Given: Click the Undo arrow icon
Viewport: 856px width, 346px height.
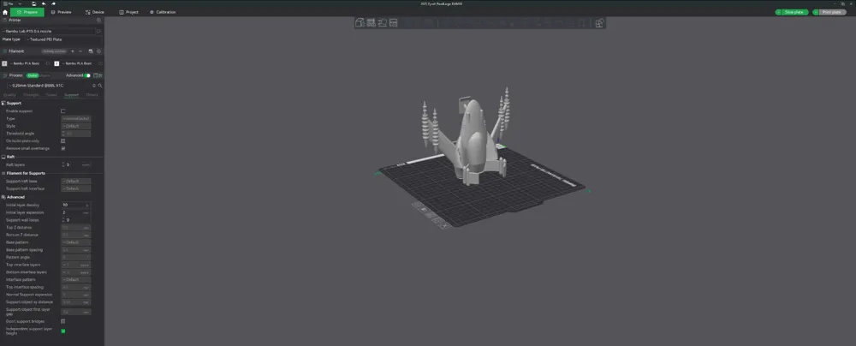Looking at the screenshot, I should tap(44, 3).
